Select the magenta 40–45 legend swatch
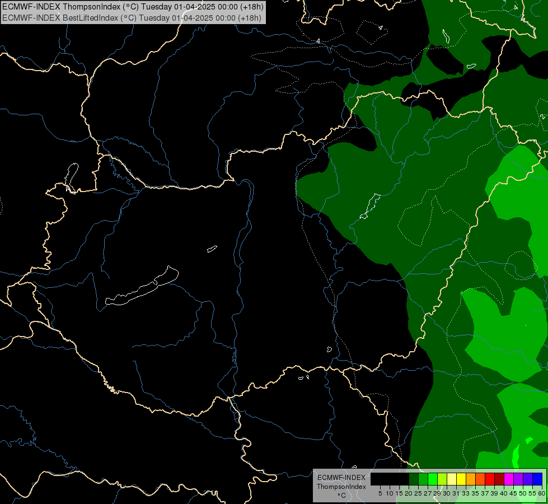Viewport: 548px width, 504px height. click(x=509, y=479)
